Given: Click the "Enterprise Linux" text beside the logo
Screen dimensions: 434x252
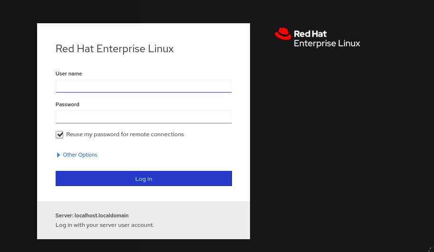Looking at the screenshot, I should (327, 44).
